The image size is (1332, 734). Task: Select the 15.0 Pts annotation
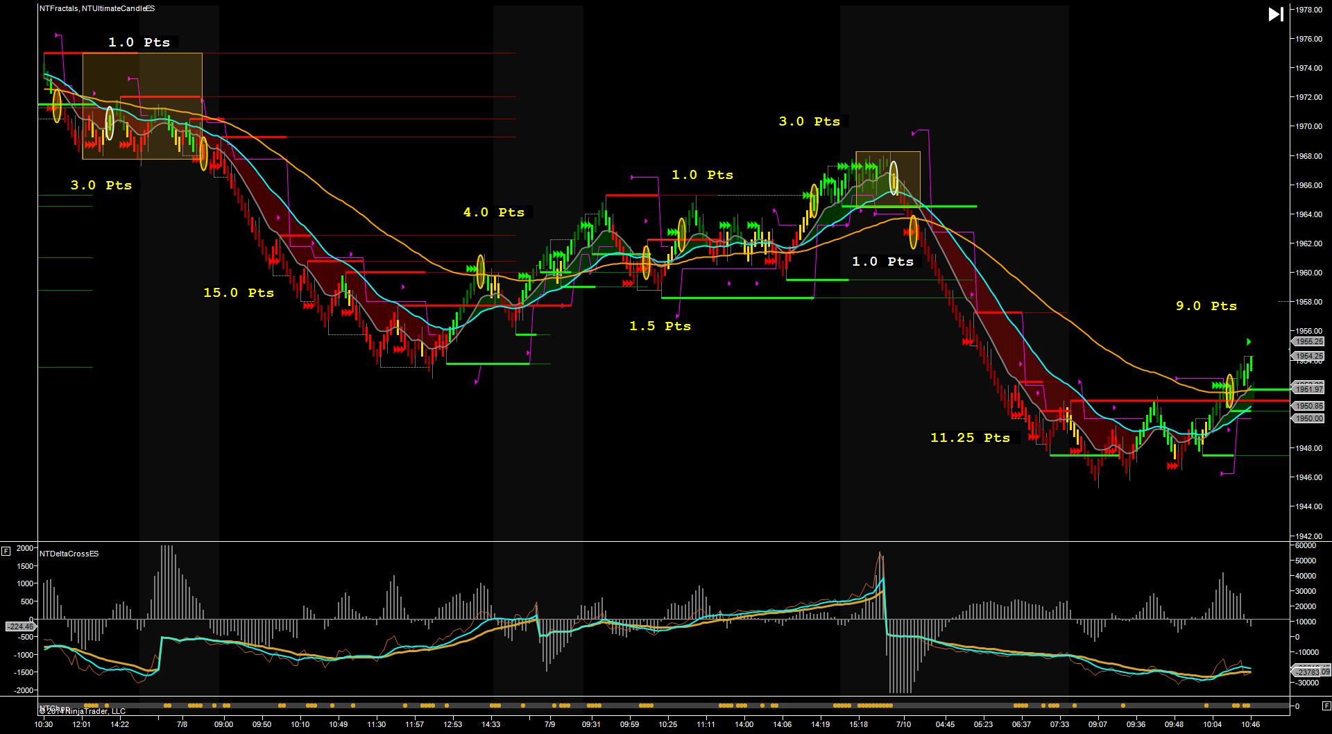(239, 293)
